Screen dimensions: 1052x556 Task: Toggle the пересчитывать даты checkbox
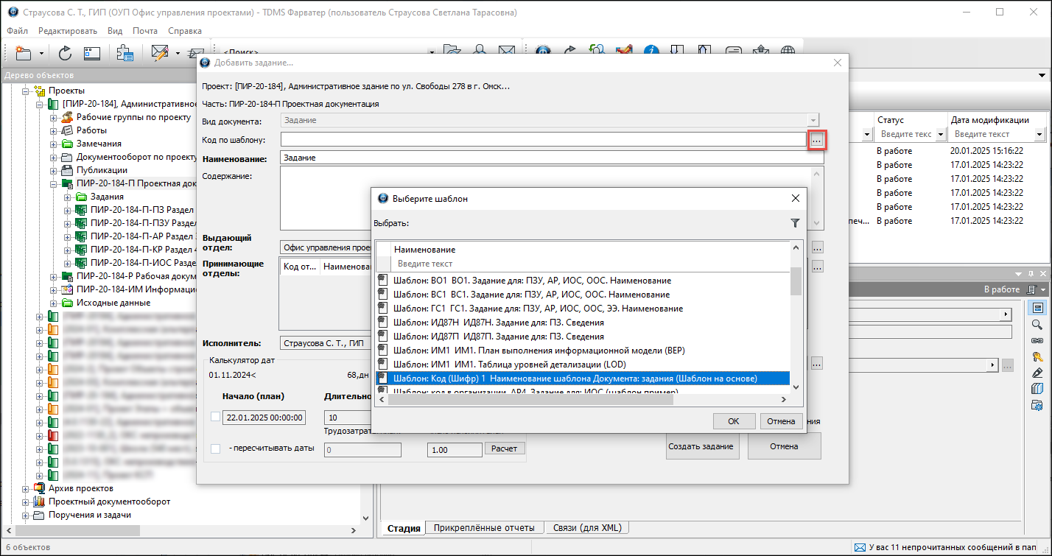[215, 448]
